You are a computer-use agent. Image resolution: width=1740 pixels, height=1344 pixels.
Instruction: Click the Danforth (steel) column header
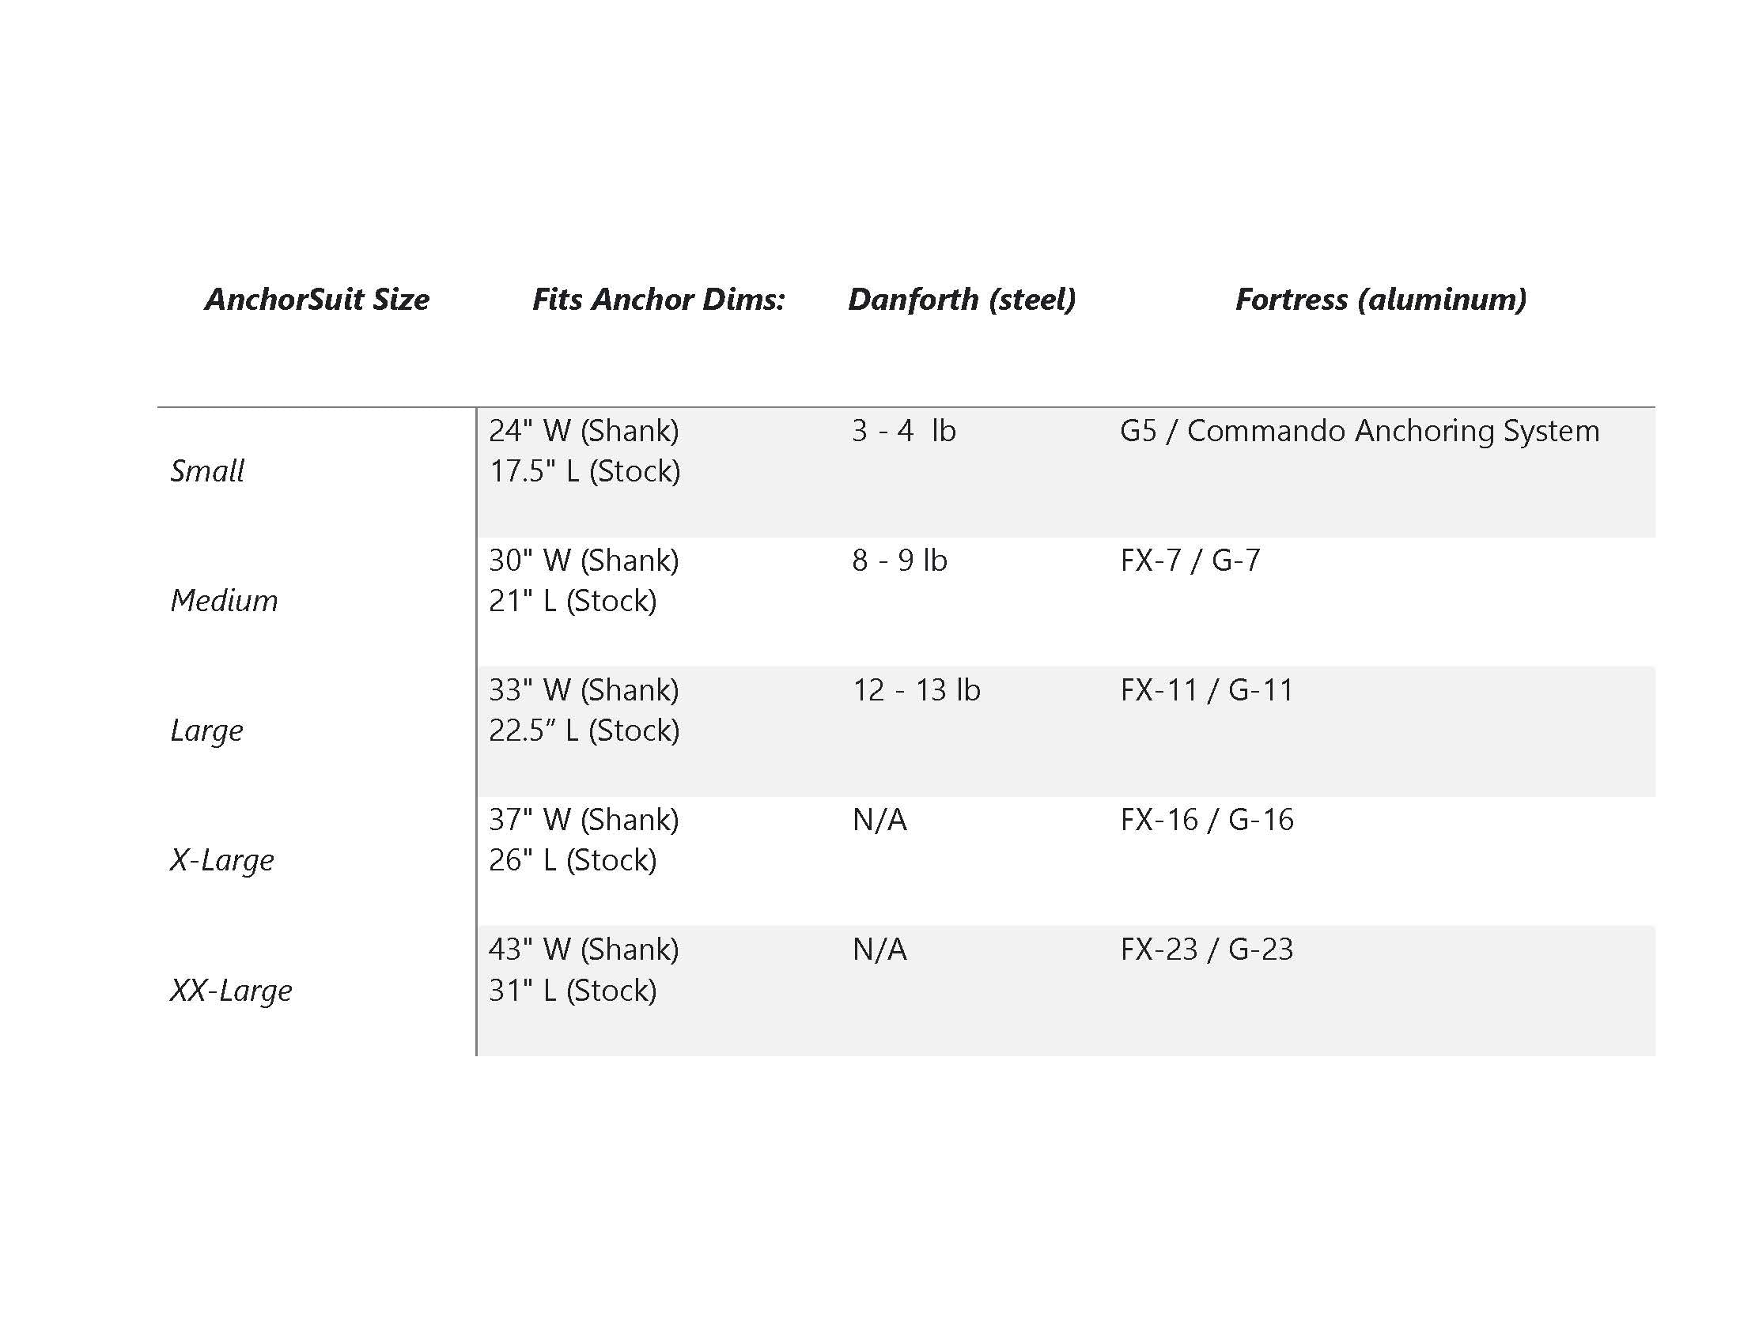[x=961, y=300]
